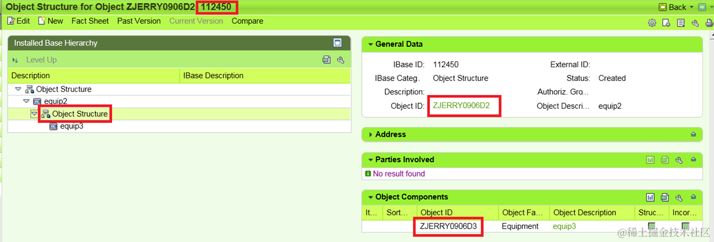This screenshot has height=242, width=714.
Task: Click the IBase ID value 112450
Action: tap(446, 64)
